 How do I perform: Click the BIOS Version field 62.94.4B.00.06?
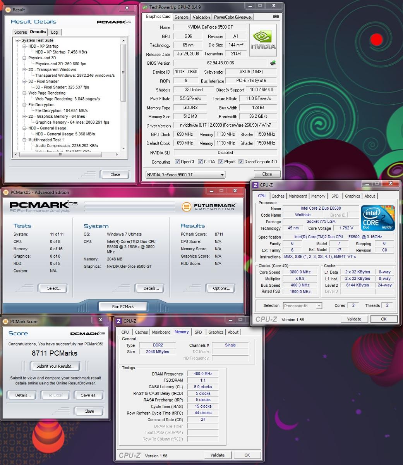click(220, 63)
